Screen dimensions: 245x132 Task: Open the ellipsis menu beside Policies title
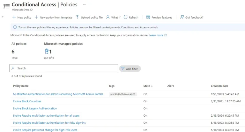click(x=84, y=4)
